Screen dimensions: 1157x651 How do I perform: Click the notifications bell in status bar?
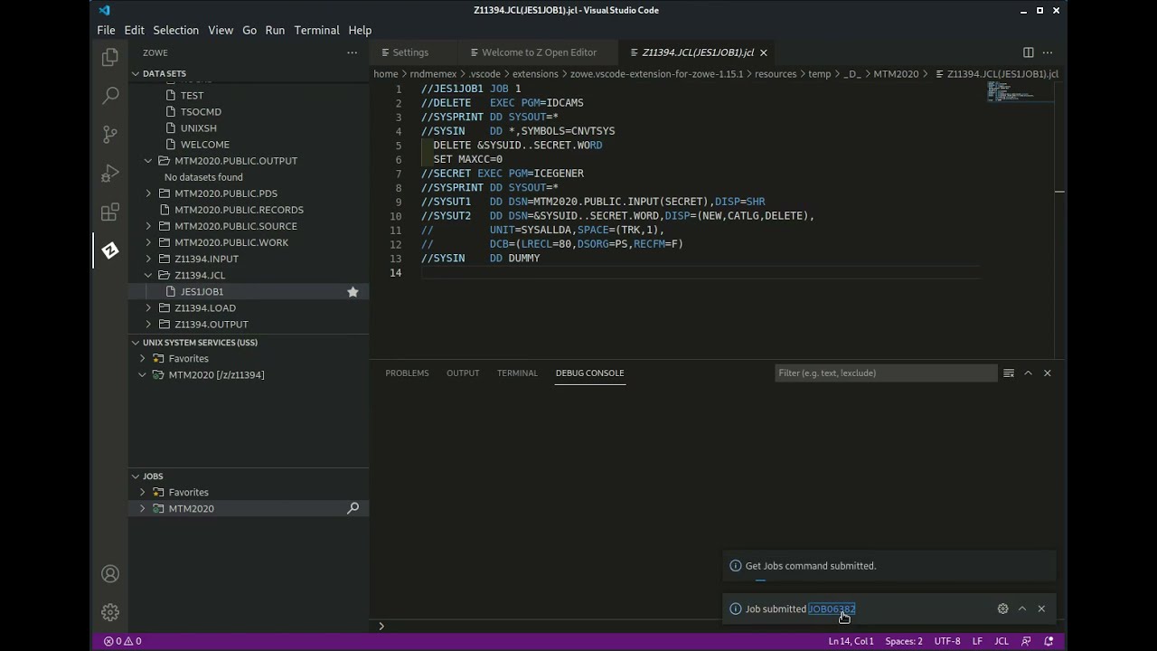pos(1049,641)
